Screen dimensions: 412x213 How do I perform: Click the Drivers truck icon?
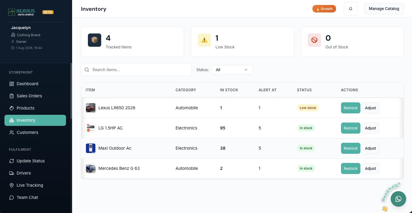(x=12, y=173)
